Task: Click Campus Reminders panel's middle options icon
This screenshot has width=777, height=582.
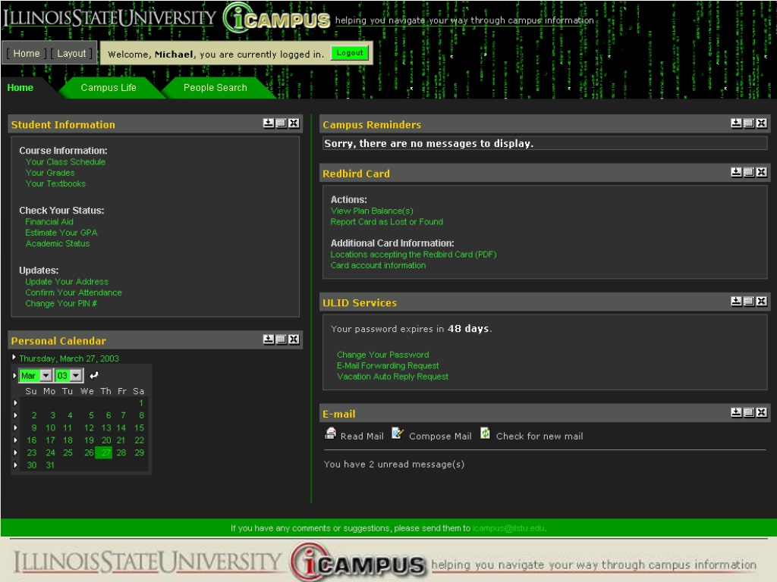Action: (x=749, y=124)
